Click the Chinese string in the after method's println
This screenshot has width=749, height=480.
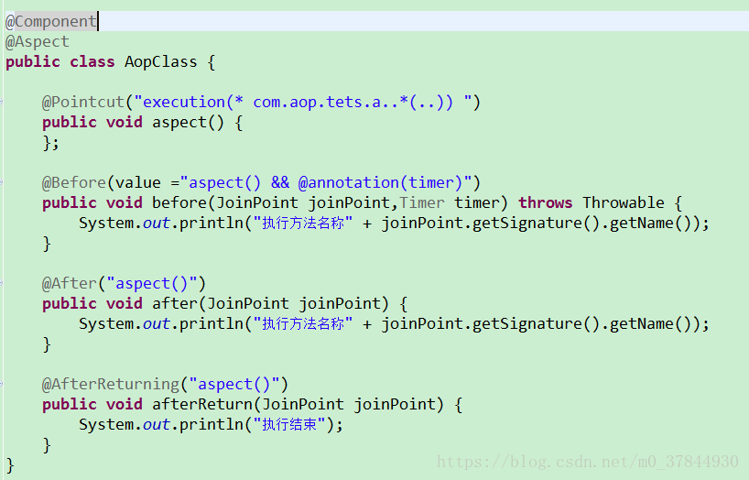(303, 324)
